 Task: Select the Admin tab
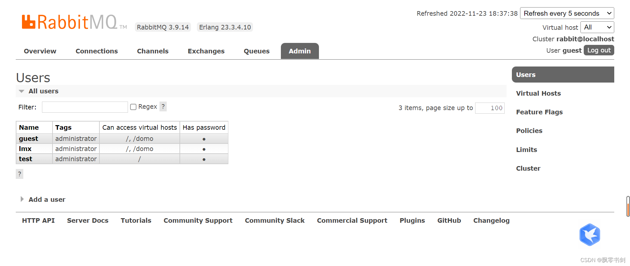coord(300,51)
